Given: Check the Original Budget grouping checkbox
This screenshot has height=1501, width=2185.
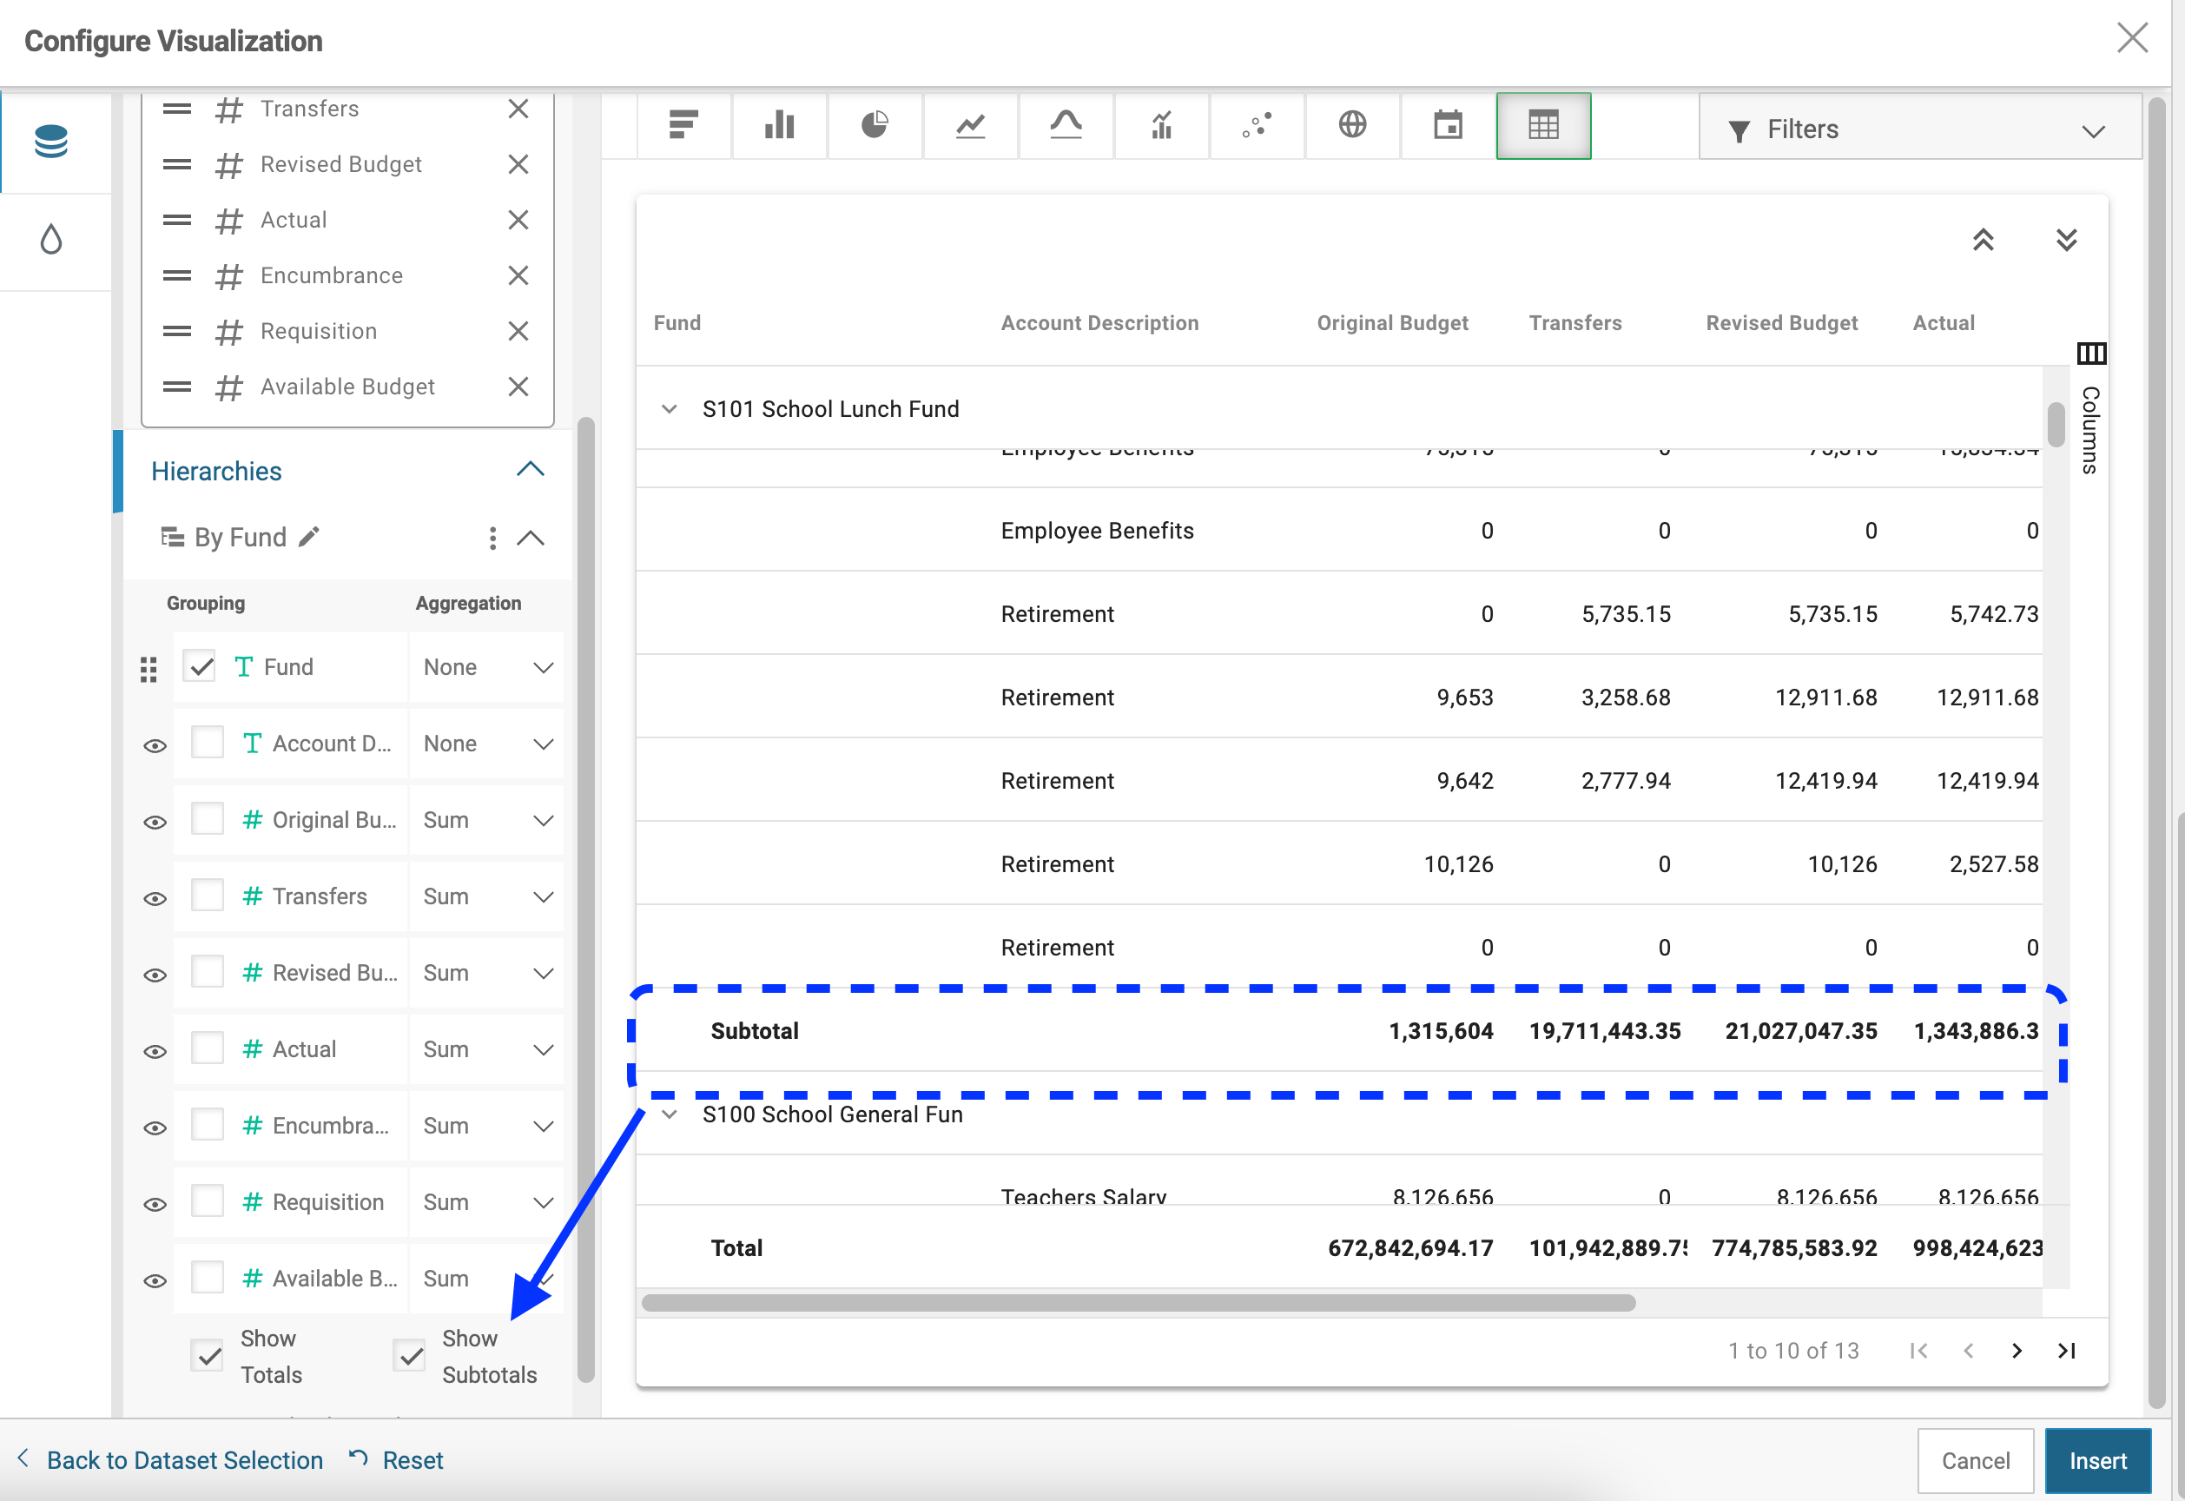Looking at the screenshot, I should (207, 819).
